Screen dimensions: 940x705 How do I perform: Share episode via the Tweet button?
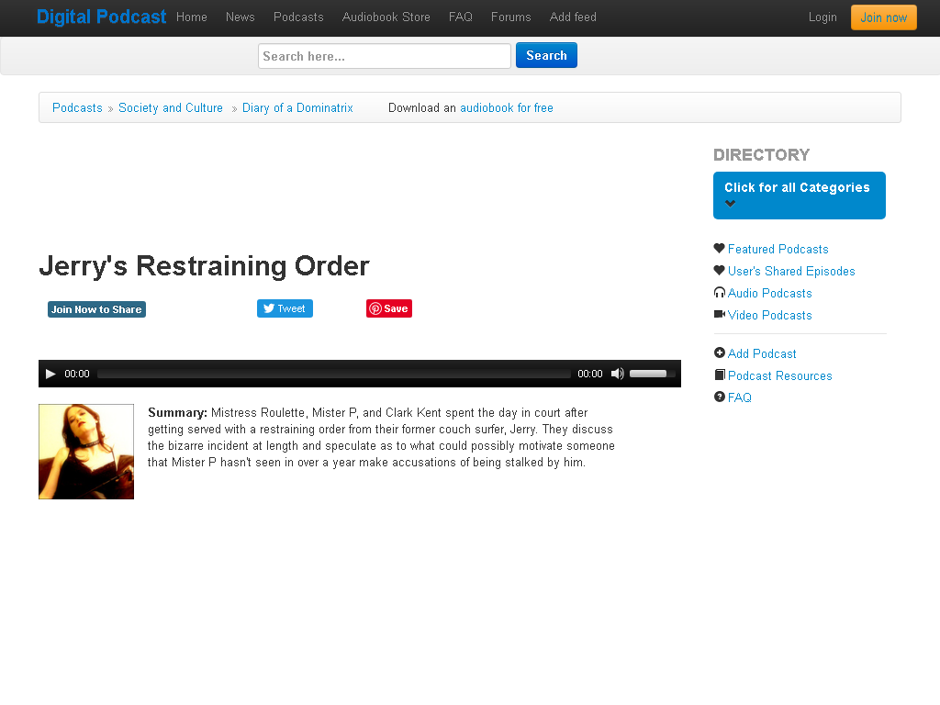click(285, 308)
